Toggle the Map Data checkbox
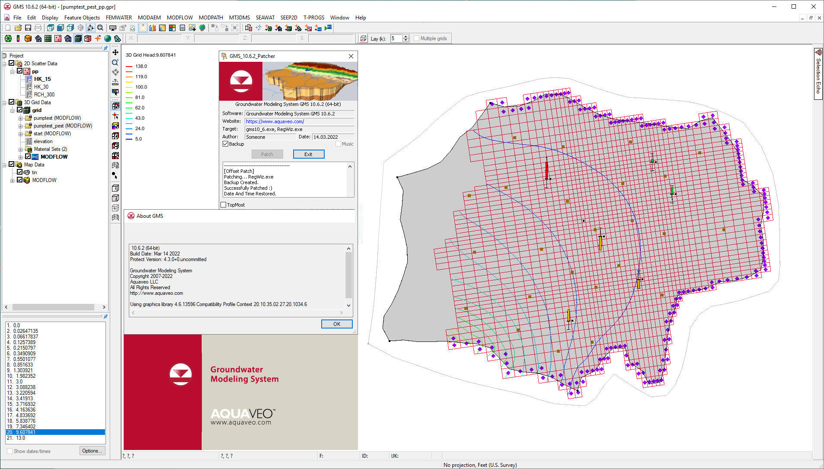824x469 pixels. 12,164
